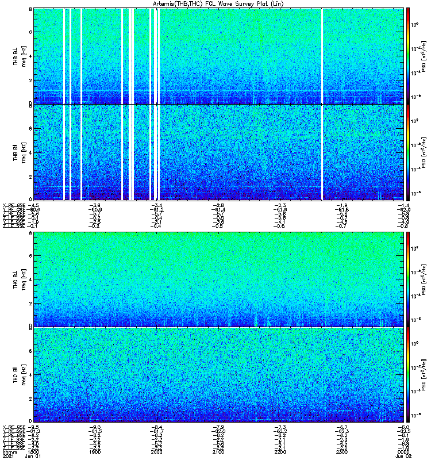
Task: Click the "0000" time axis label
Action: [403, 452]
